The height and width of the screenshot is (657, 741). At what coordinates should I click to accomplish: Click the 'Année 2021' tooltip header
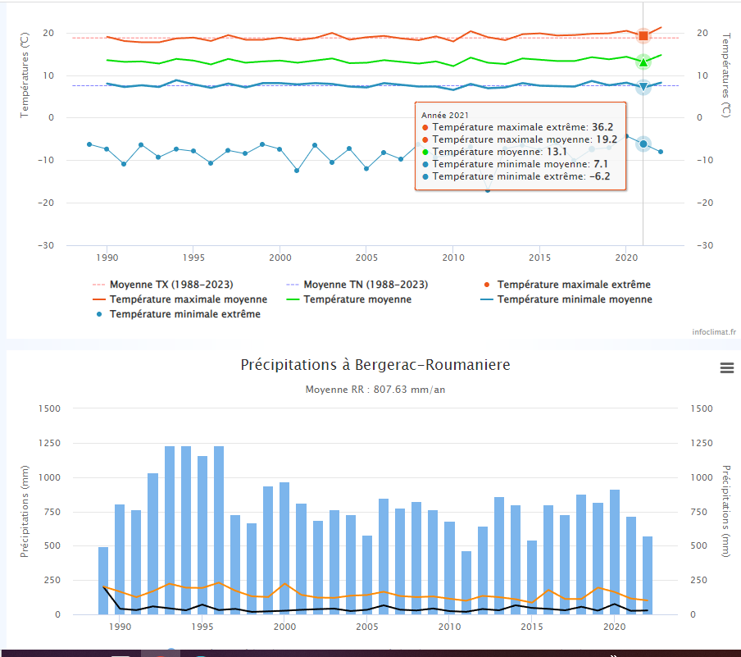tap(445, 115)
